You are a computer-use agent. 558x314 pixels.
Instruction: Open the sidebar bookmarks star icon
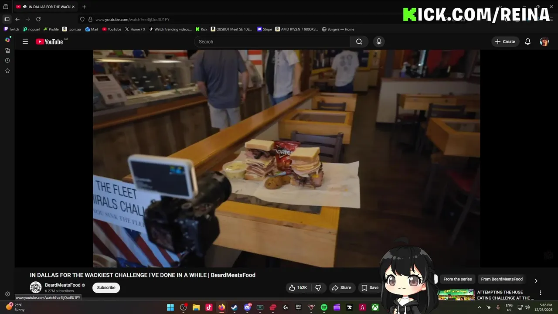(x=7, y=71)
